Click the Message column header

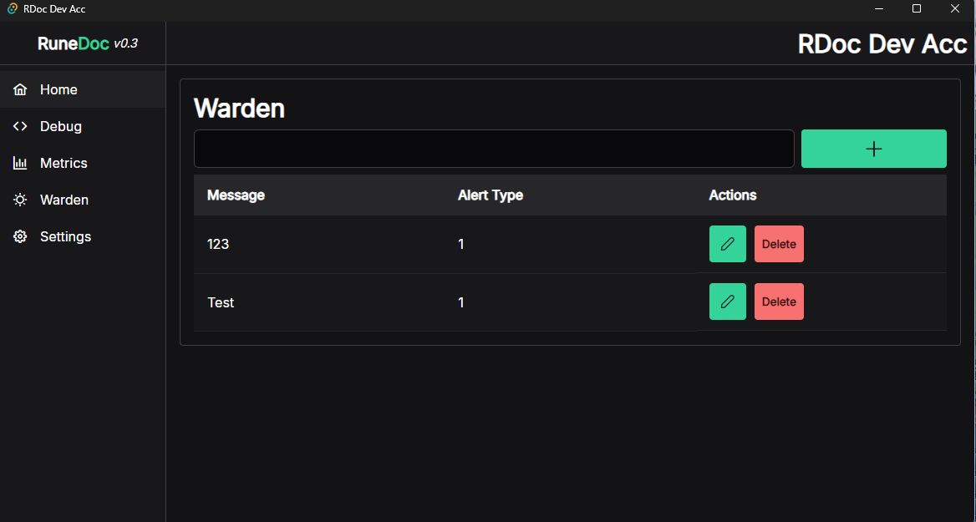[x=236, y=195]
